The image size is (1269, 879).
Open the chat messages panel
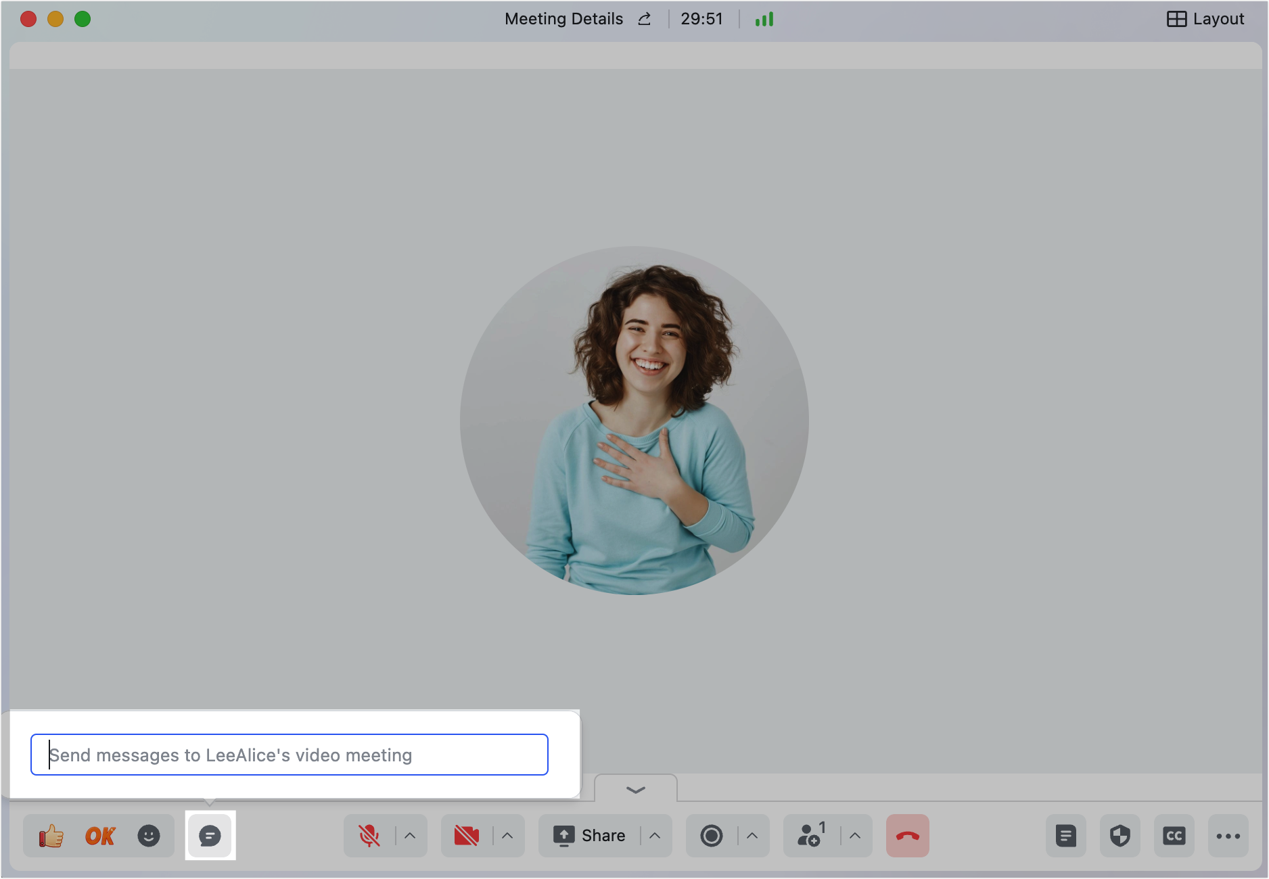click(x=210, y=836)
